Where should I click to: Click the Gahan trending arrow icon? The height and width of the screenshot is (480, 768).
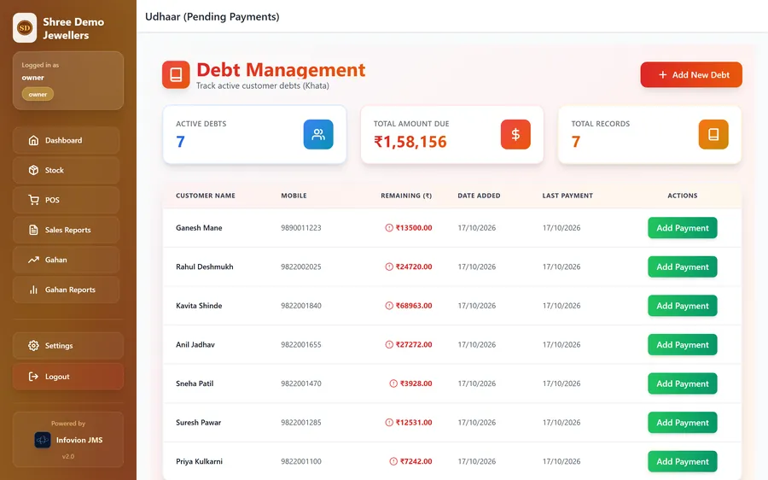click(x=33, y=260)
